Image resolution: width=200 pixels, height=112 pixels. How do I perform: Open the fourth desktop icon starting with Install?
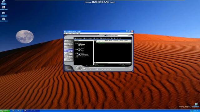tap(4, 20)
